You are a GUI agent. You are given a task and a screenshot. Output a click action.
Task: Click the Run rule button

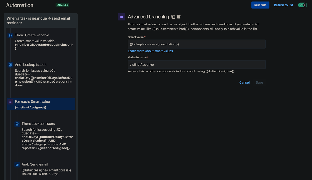(x=260, y=5)
